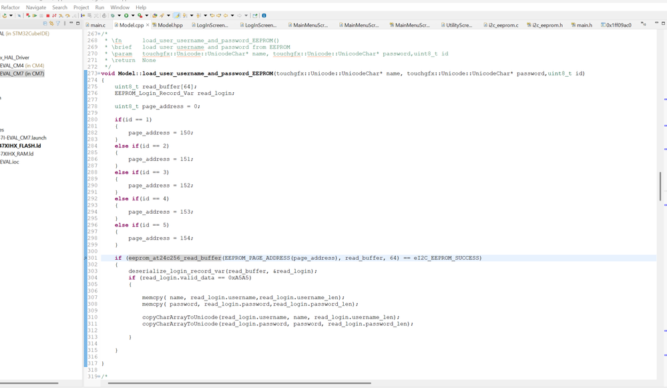Click the Collapse All icon in project explorer

45,24
